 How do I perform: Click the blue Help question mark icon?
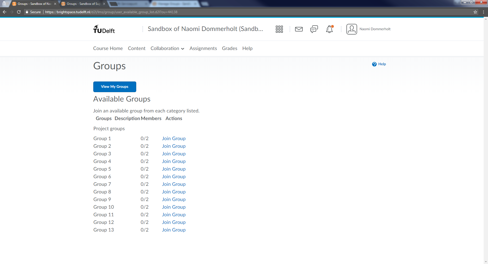374,64
